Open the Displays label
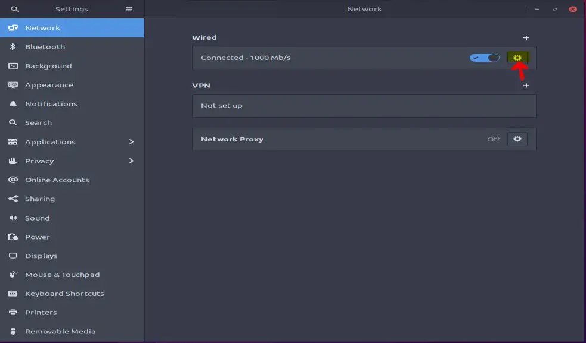Screen dimensions: 586x343 [41, 256]
